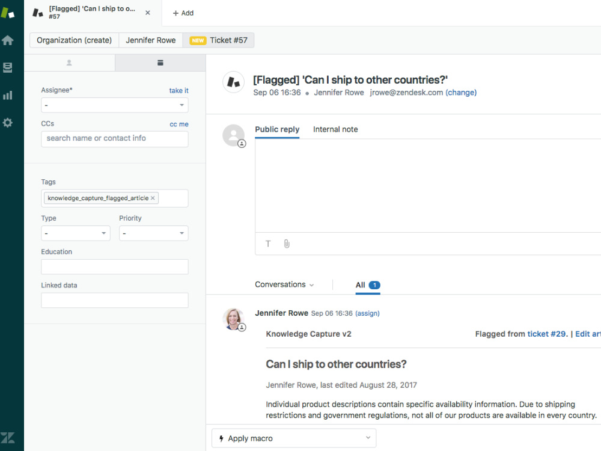This screenshot has height=451, width=601.
Task: Select the Ticket #57 breadcrumb tab
Action: [x=219, y=40]
